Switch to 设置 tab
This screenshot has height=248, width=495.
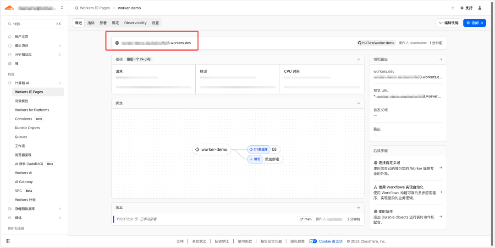(x=155, y=23)
